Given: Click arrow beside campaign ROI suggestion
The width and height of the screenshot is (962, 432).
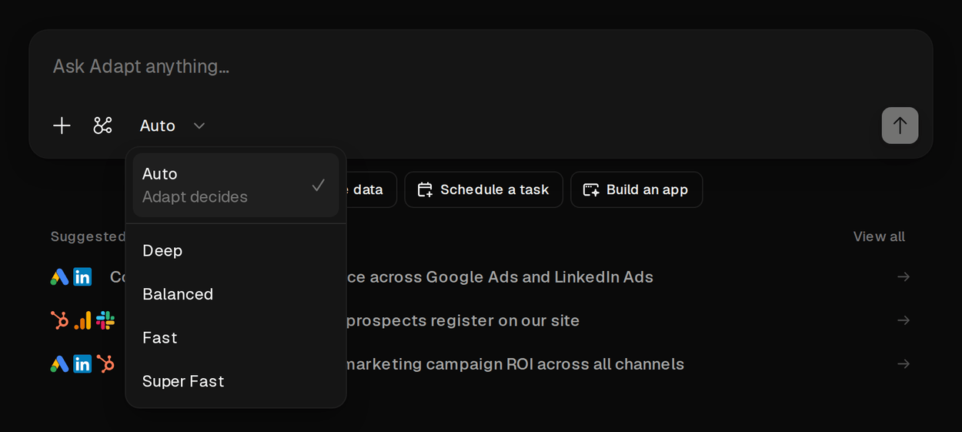Looking at the screenshot, I should tap(904, 363).
